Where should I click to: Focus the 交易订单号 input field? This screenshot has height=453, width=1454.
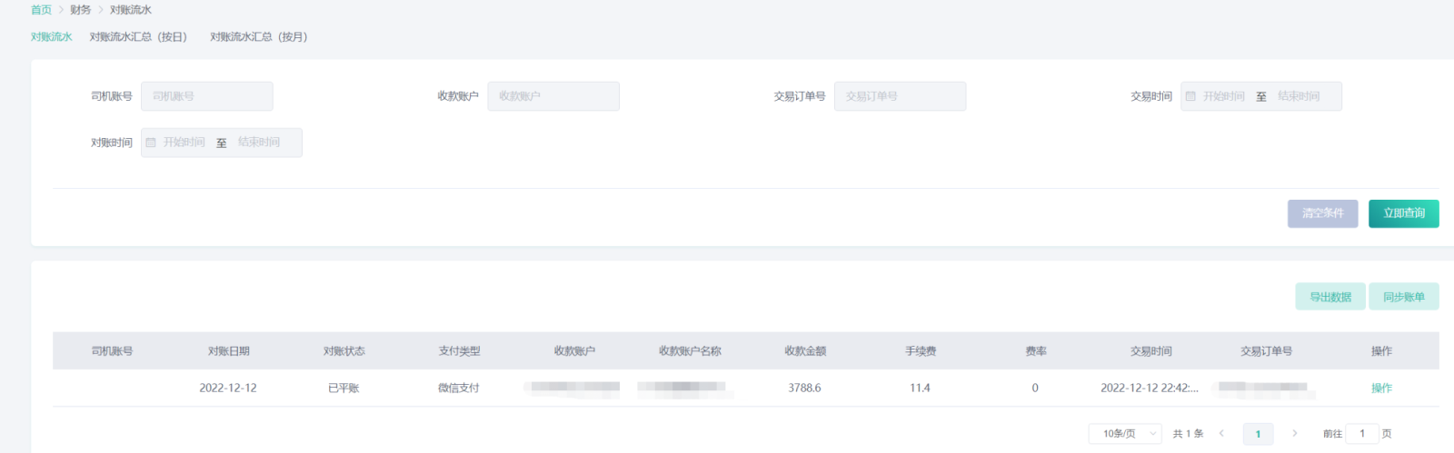tap(900, 96)
